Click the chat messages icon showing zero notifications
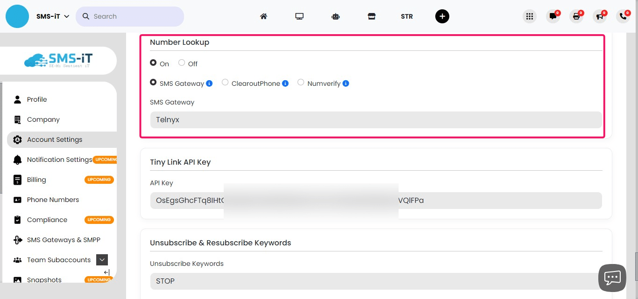Screen dimensions: 638x299 point(553,16)
